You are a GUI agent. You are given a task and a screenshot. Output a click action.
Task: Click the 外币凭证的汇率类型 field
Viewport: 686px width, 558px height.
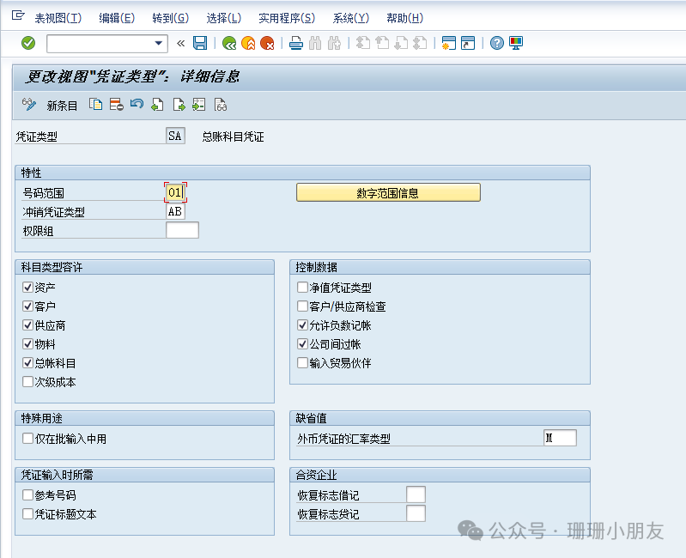tap(560, 439)
